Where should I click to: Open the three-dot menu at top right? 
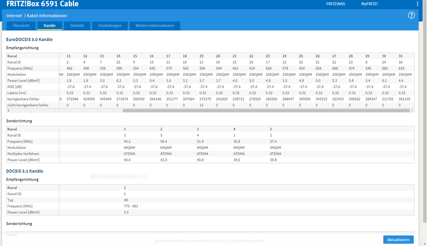point(417,4)
